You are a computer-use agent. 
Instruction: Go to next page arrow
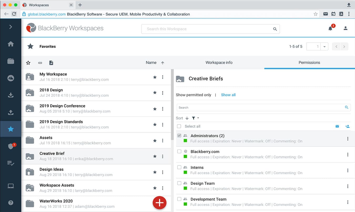coord(344,47)
